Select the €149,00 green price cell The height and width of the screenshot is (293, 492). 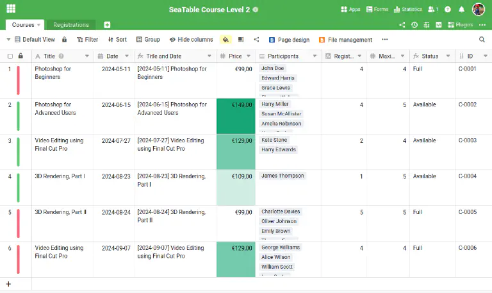[x=236, y=116]
